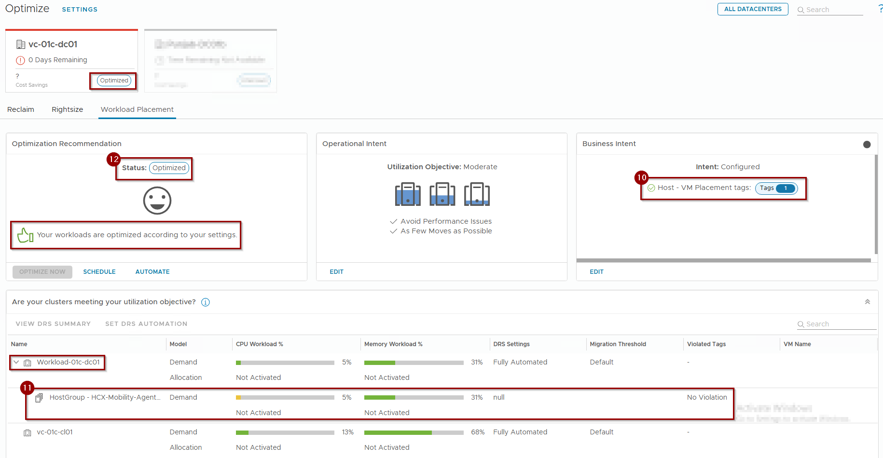This screenshot has height=458, width=883.
Task: Click the cluster icon next to Workload-01c-dc01
Action: coord(28,363)
